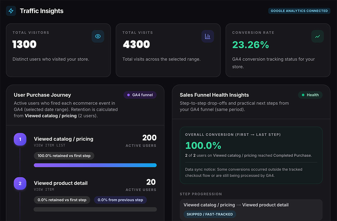Expand the Step Progression section
This screenshot has width=337, height=221.
click(201, 194)
